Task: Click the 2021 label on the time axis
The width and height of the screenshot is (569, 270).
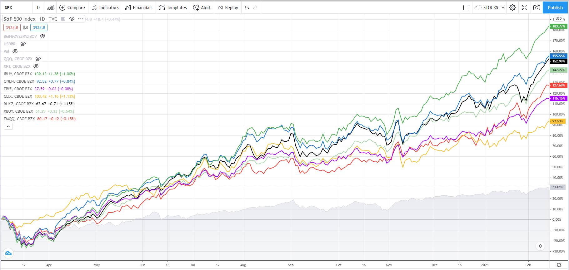Action: (x=485, y=265)
